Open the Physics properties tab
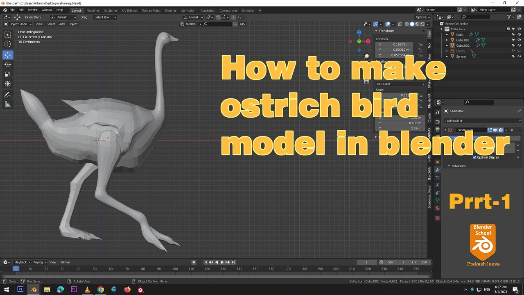 [437, 185]
